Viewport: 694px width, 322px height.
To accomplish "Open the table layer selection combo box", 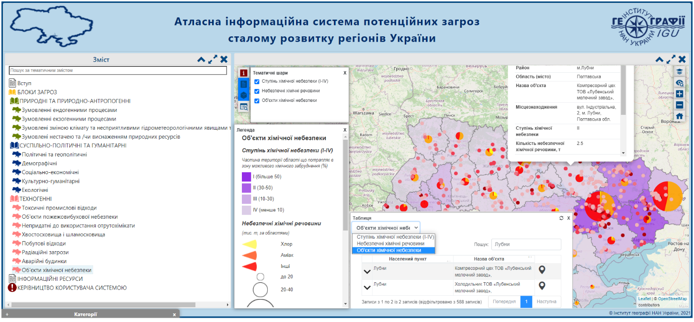I will 386,228.
